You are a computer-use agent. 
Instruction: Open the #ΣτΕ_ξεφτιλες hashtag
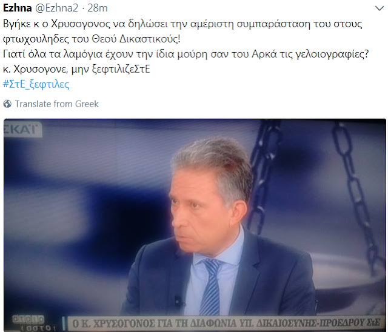[36, 84]
